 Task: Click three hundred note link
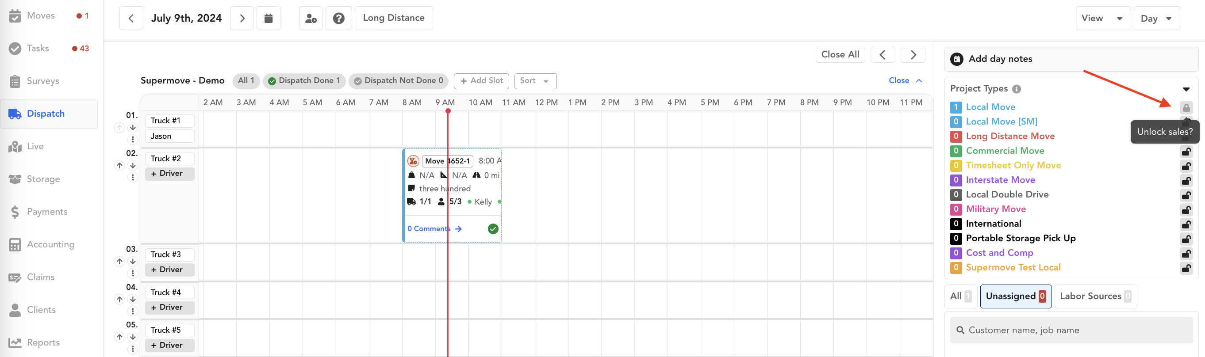(445, 189)
